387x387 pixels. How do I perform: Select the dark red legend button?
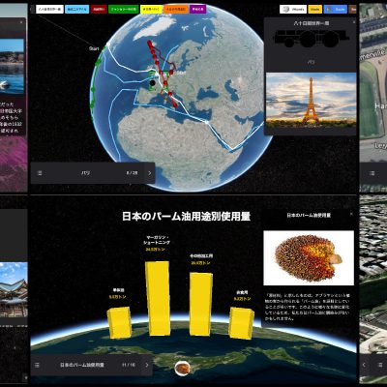click(99, 10)
